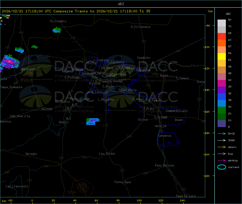The width and height of the screenshot is (242, 204).
Task: Click the Carmensa map label
Action: 165,136
